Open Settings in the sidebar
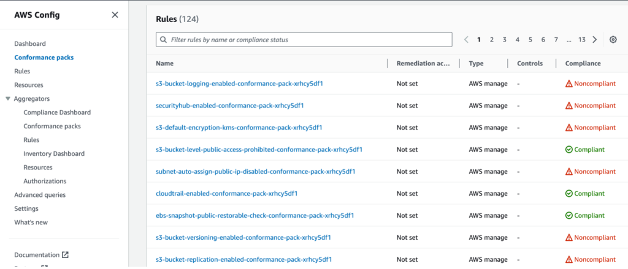 click(26, 208)
